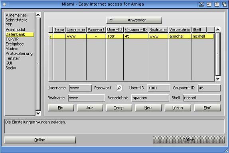This screenshot has width=229, height=153.
Task: Click the window close gadget at top-left
Action: [4, 4]
